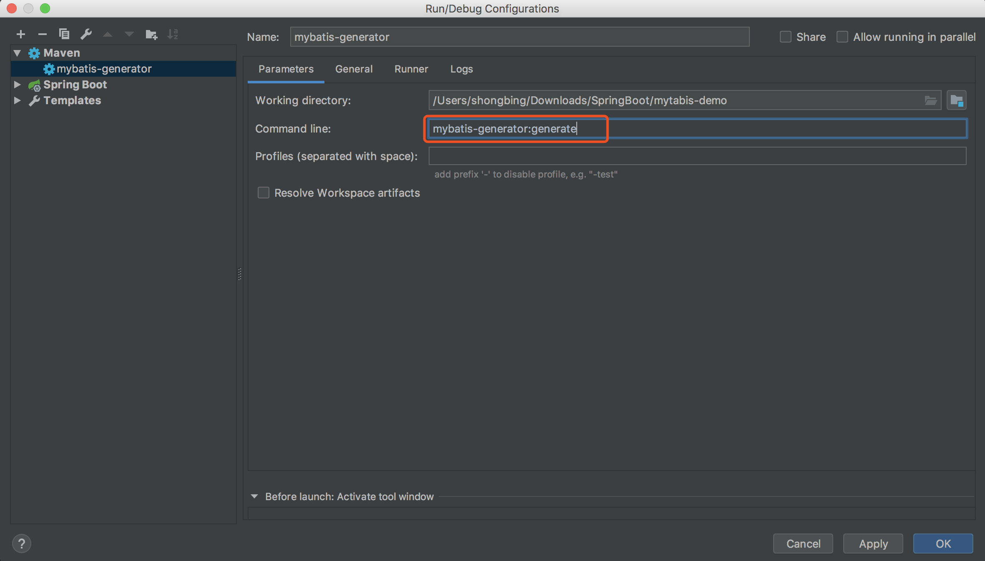Enable Allow running in parallel
The width and height of the screenshot is (985, 561).
842,37
